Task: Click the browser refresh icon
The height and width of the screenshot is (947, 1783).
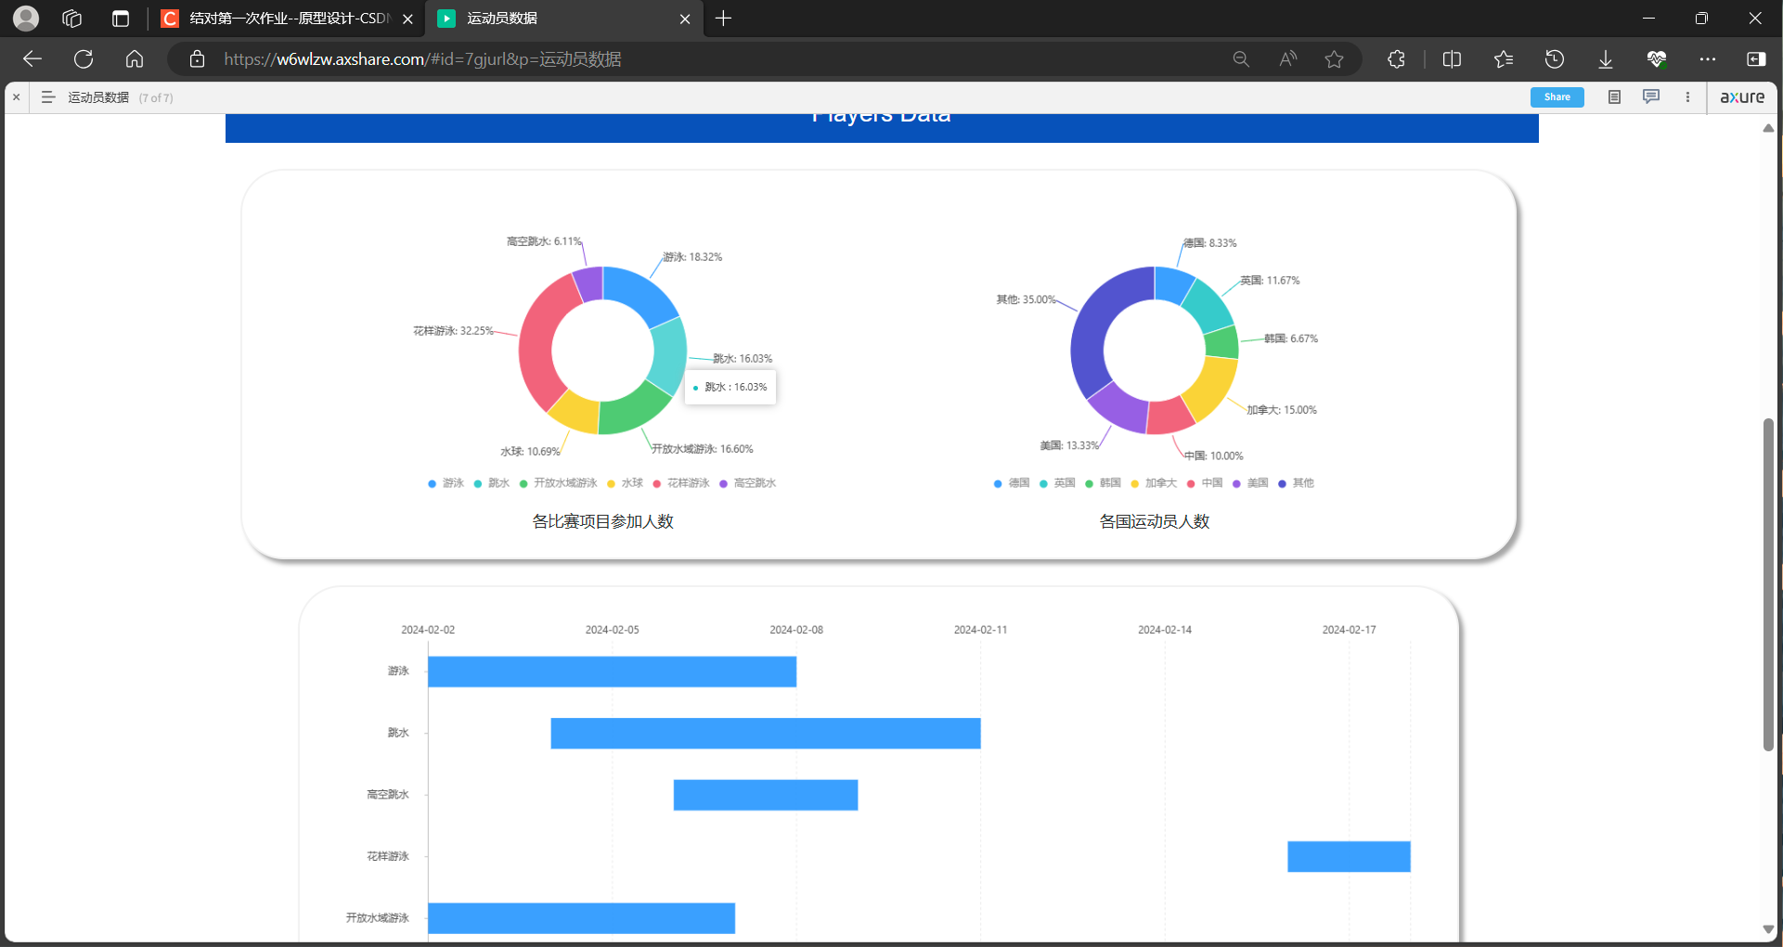Action: (84, 59)
